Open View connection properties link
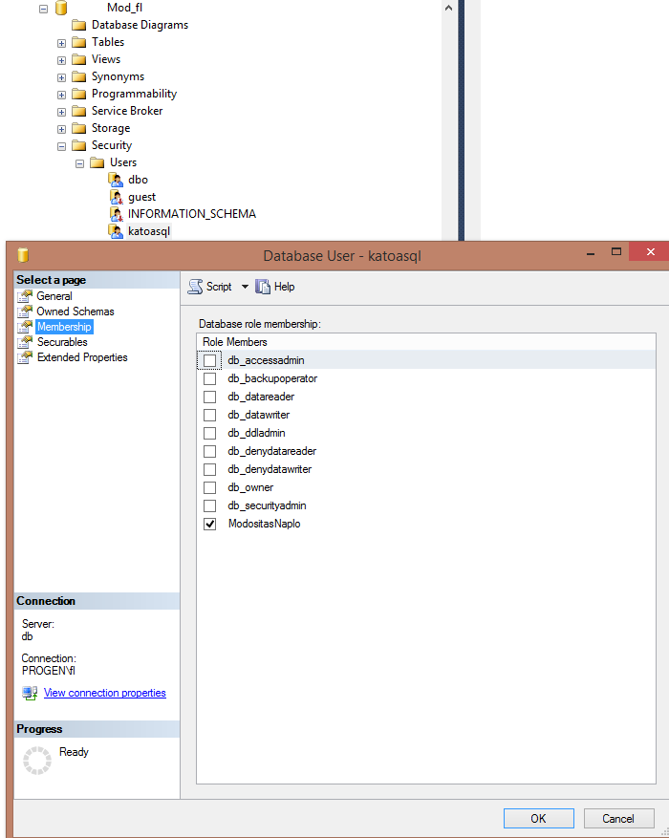The height and width of the screenshot is (838, 669). [105, 693]
